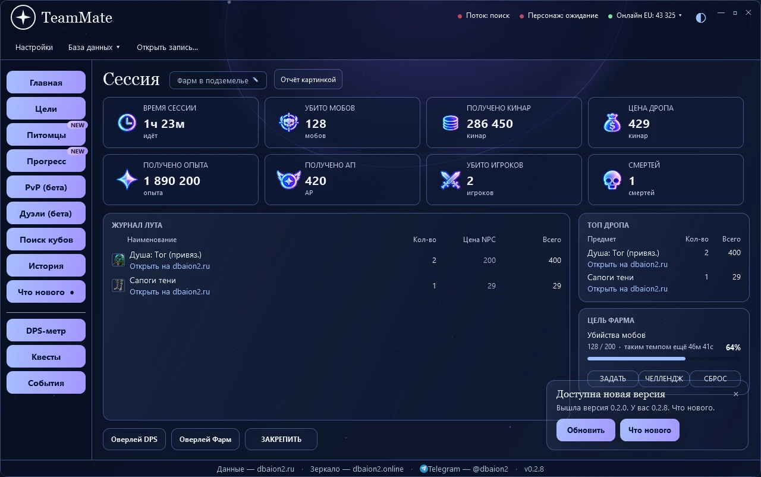Open the PvP (бета) section
Screen dimensions: 761x477
pos(46,187)
